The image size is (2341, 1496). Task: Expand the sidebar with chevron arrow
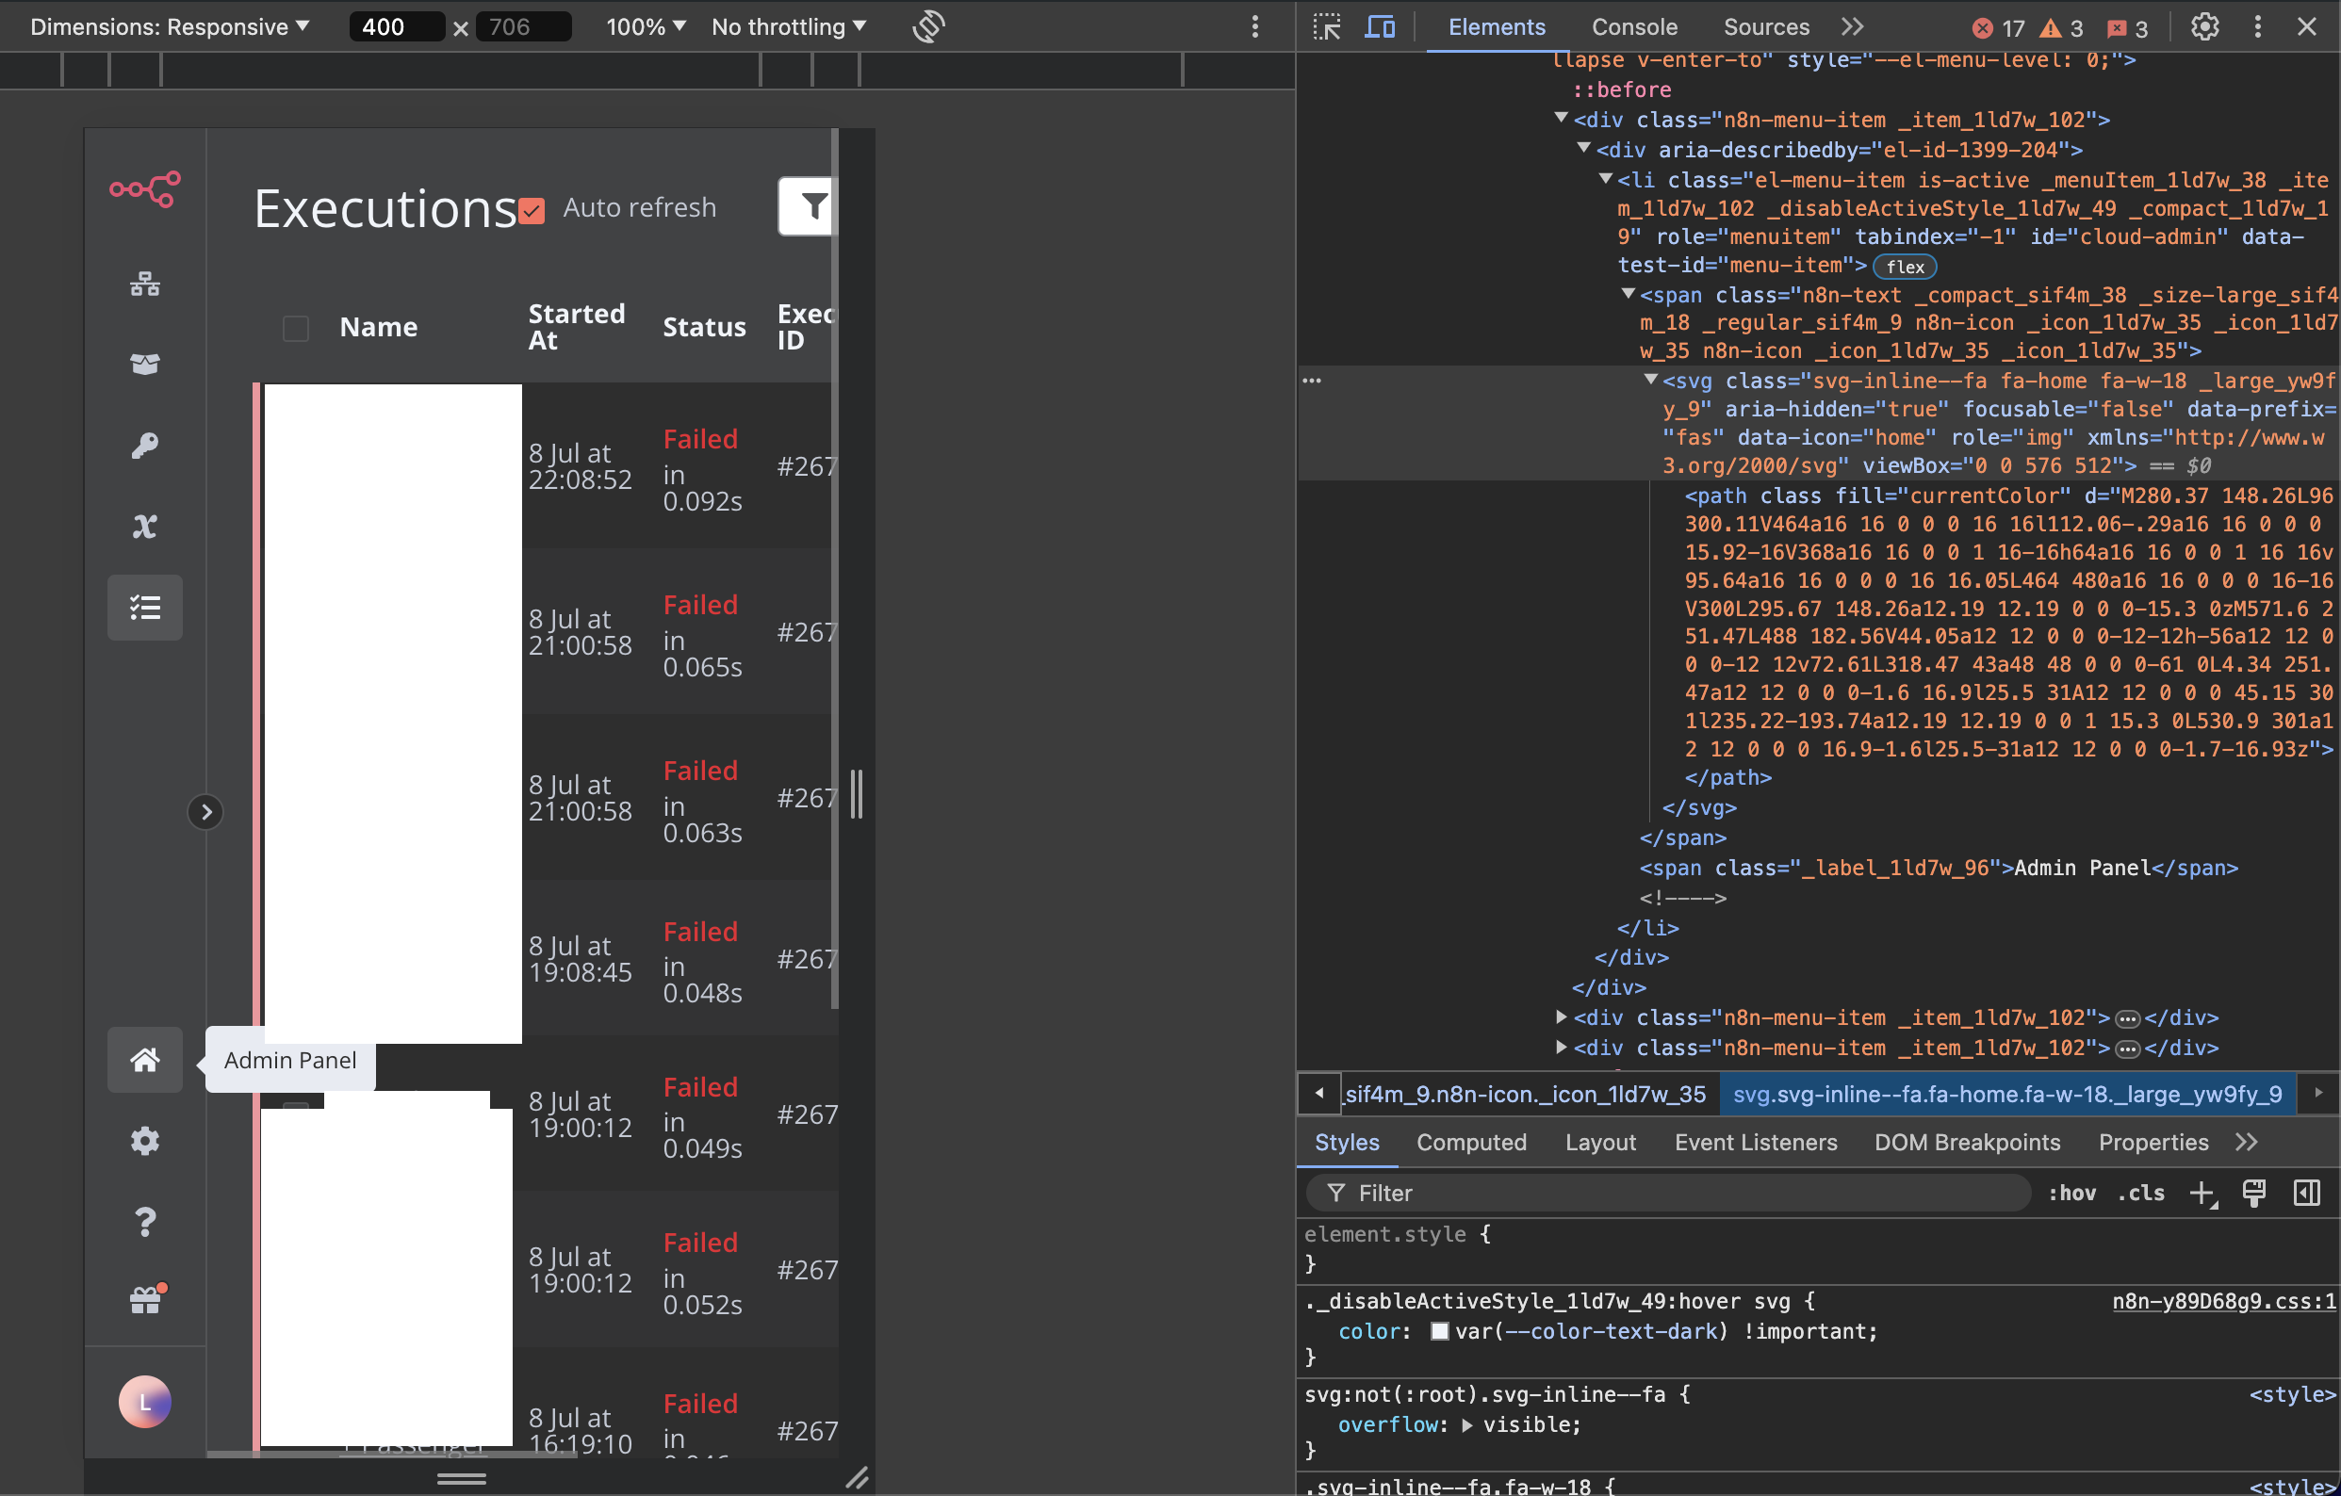[206, 812]
